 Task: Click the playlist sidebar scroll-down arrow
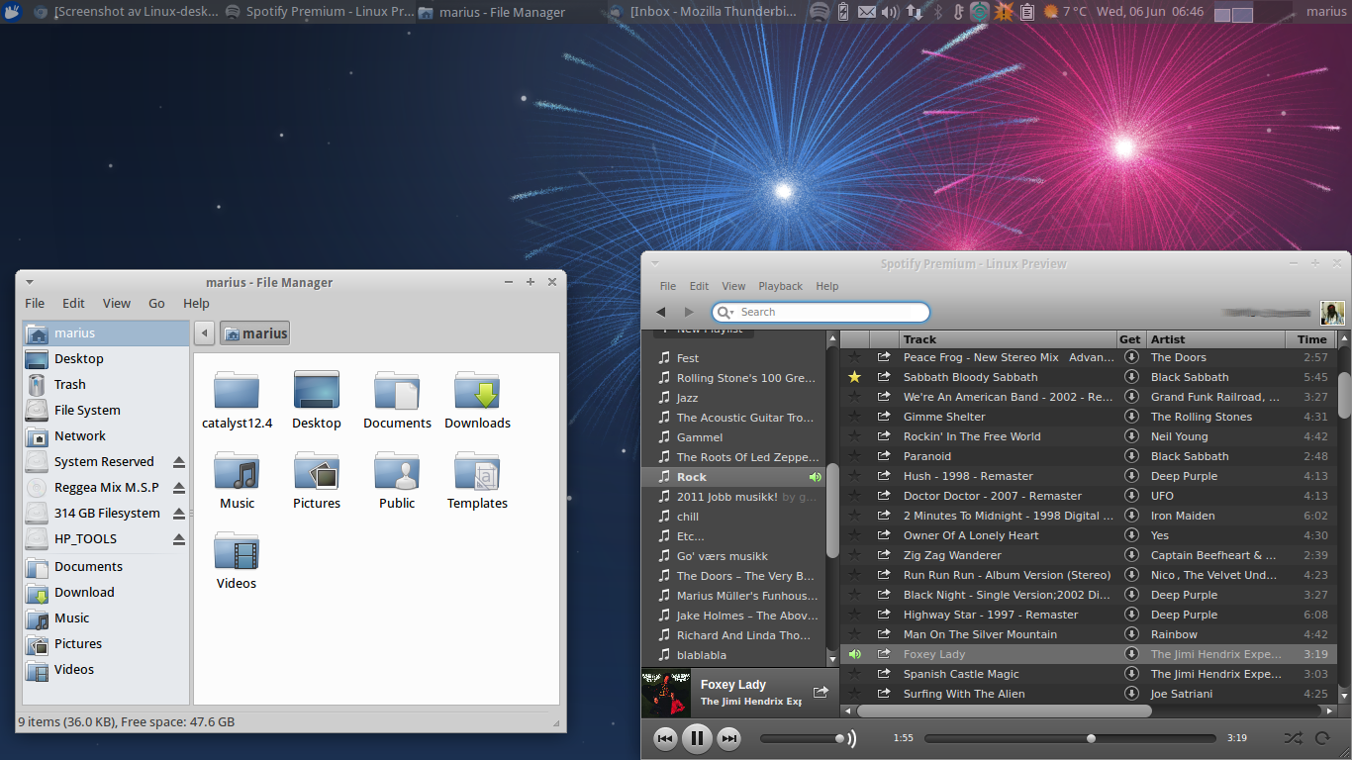(x=832, y=659)
